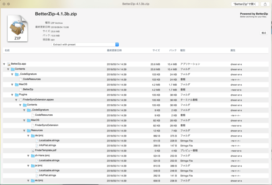Click the large ZIP archive file icon
Viewport: 272px width, 185px height.
tap(18, 29)
